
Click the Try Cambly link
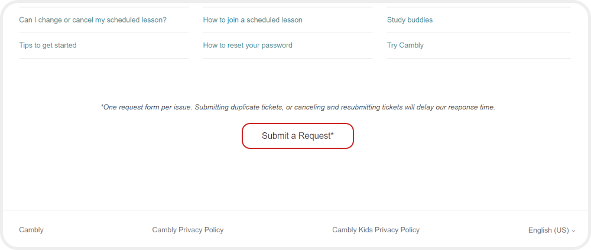[x=405, y=46]
